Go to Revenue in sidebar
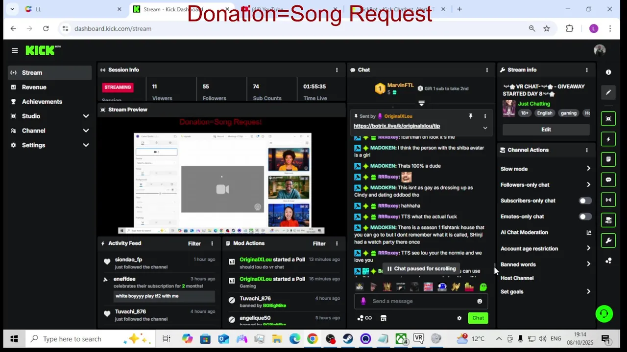The width and height of the screenshot is (627, 352). point(49,87)
